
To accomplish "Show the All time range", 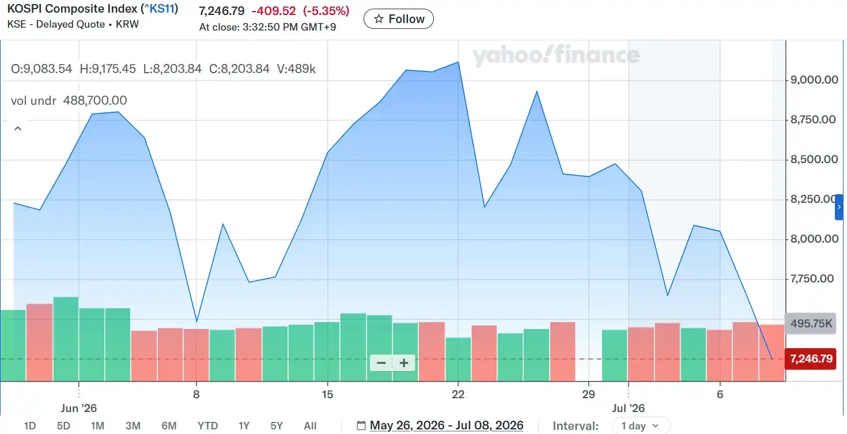I will pos(310,426).
